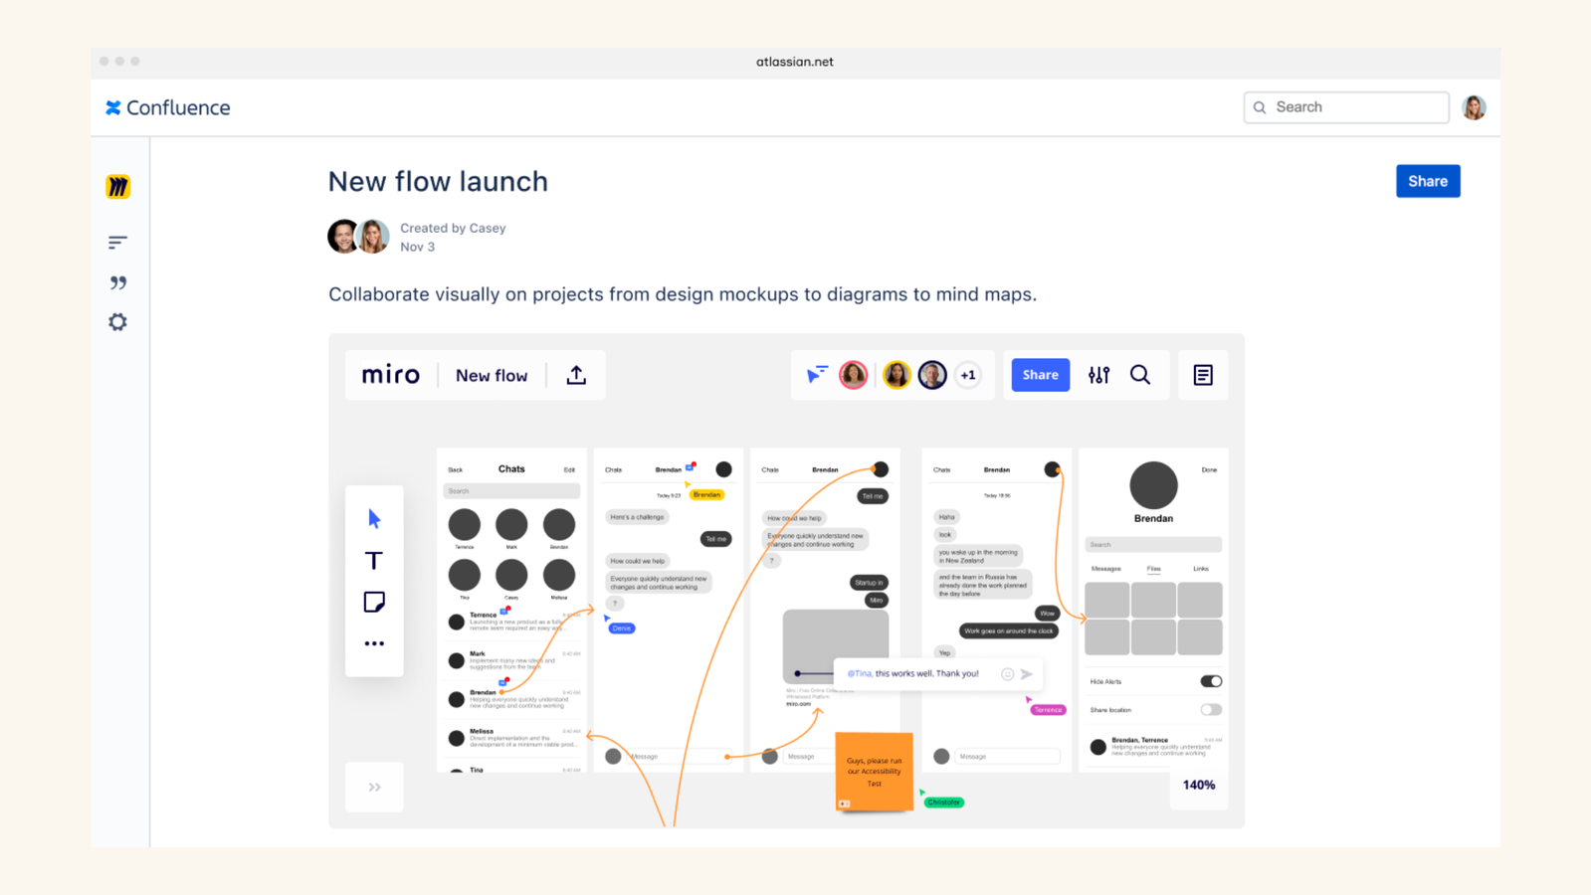Viewport: 1591px width, 895px height.
Task: Open settings gear in sidebar
Action: click(x=117, y=322)
